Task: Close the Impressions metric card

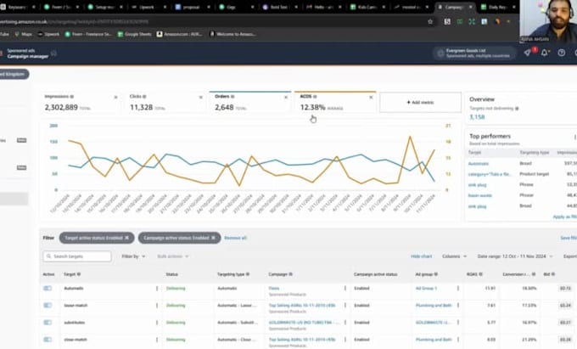Action: click(115, 97)
